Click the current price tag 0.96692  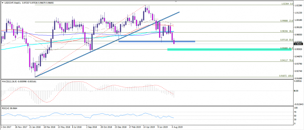click(x=298, y=44)
